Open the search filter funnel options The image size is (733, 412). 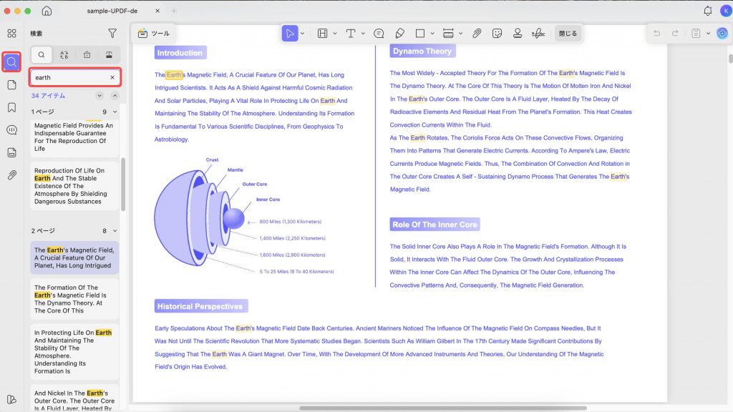112,33
